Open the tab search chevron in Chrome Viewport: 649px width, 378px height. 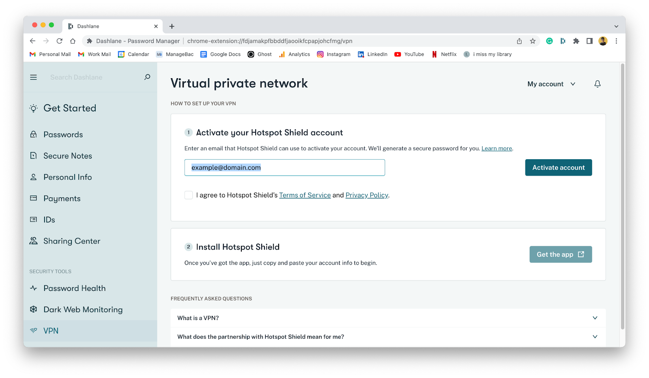pos(616,26)
